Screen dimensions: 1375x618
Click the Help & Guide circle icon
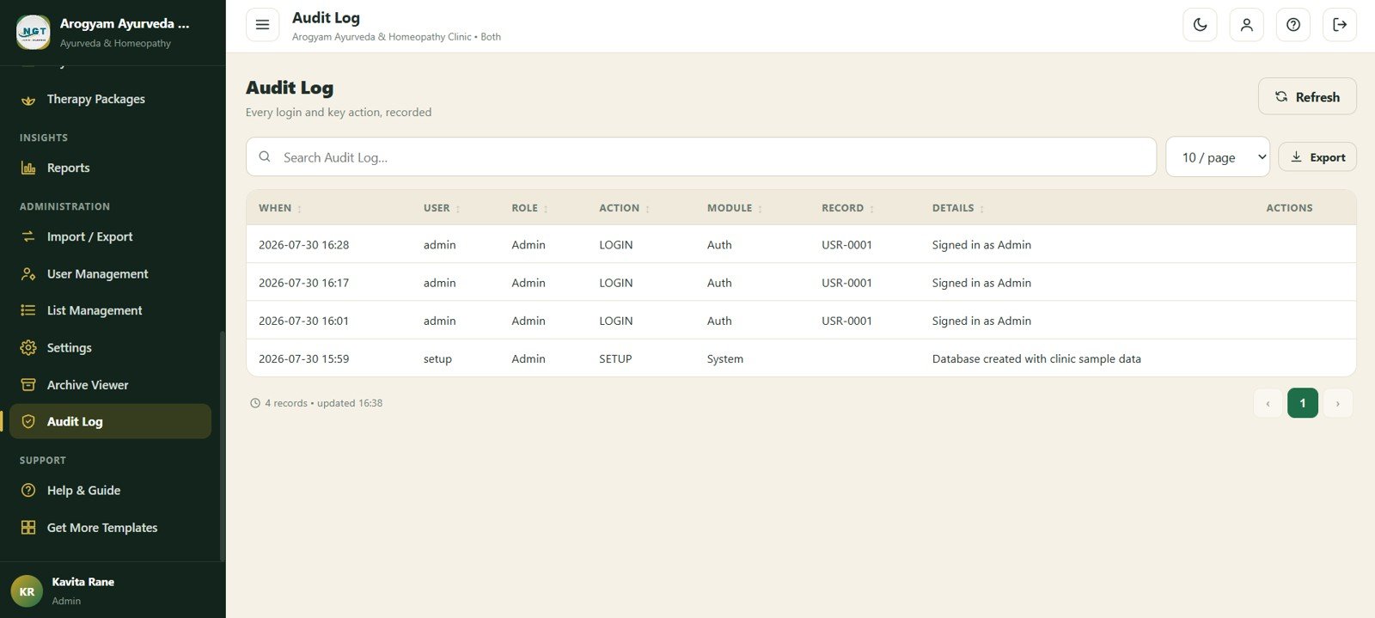[28, 490]
